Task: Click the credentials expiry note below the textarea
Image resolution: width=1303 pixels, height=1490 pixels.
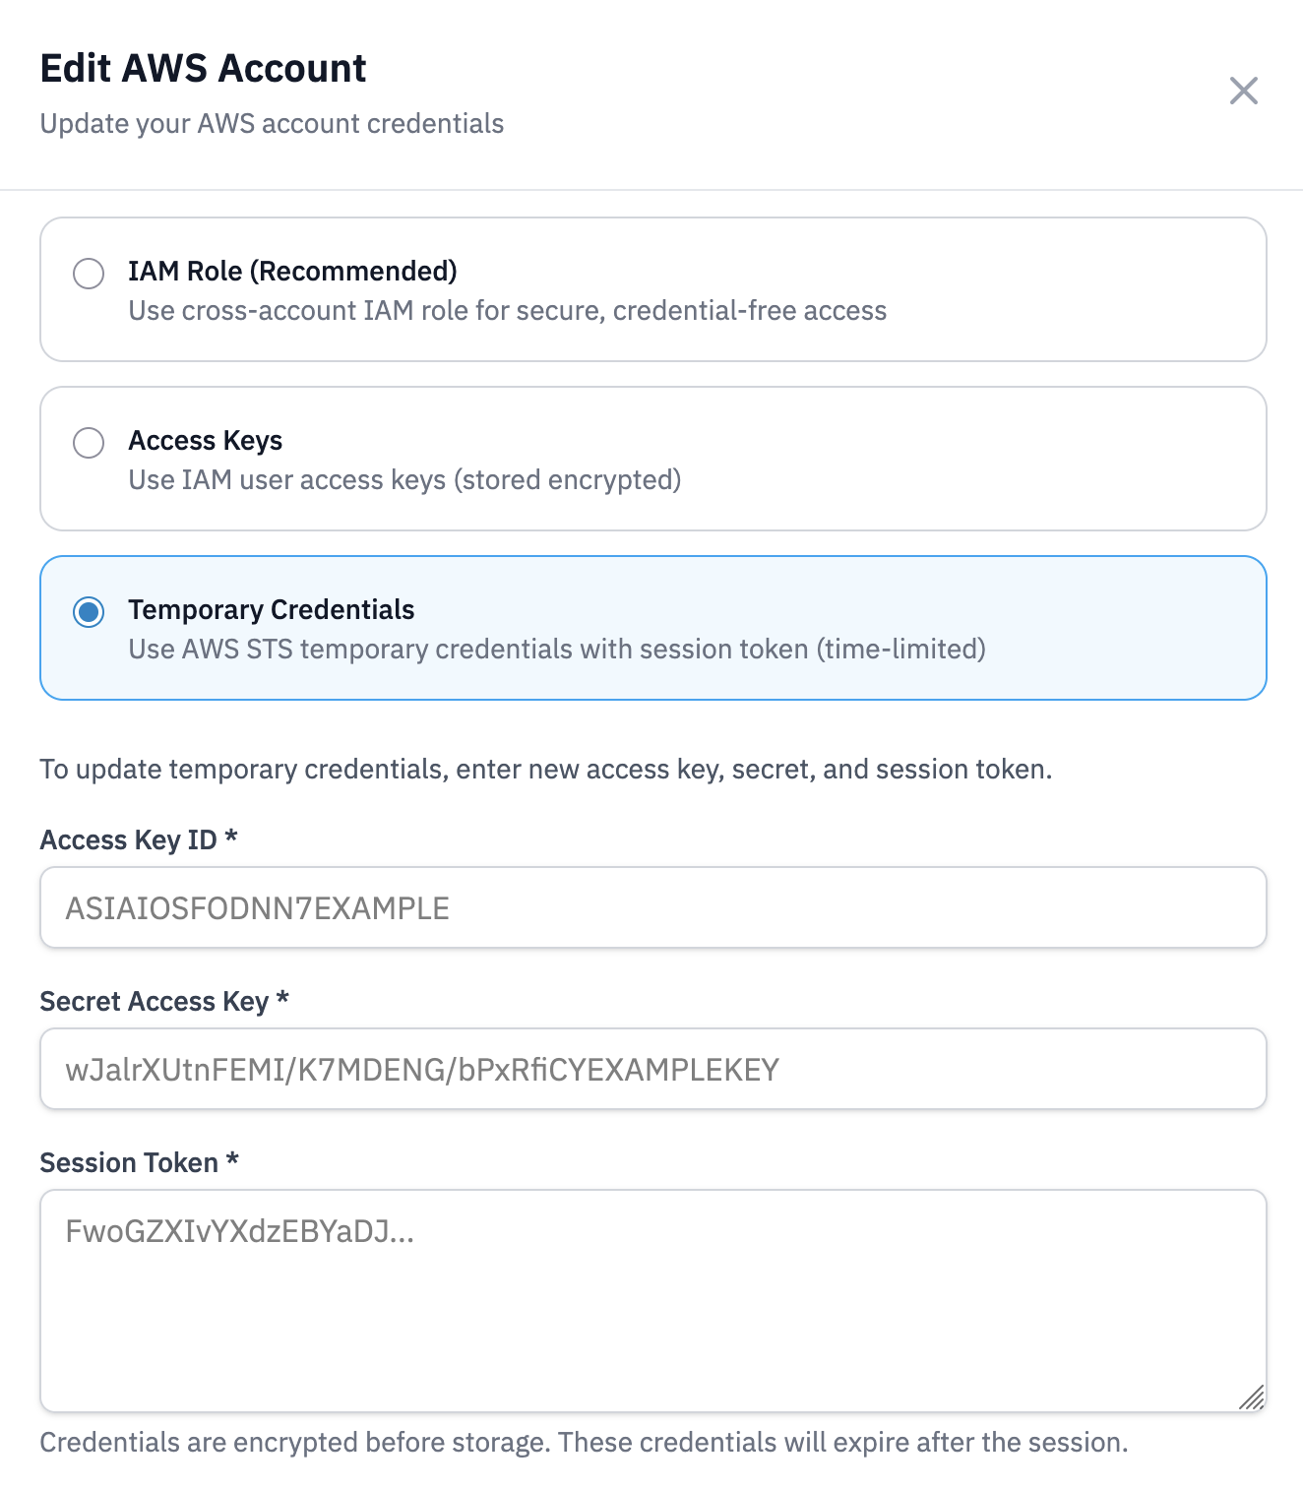Action: point(583,1443)
